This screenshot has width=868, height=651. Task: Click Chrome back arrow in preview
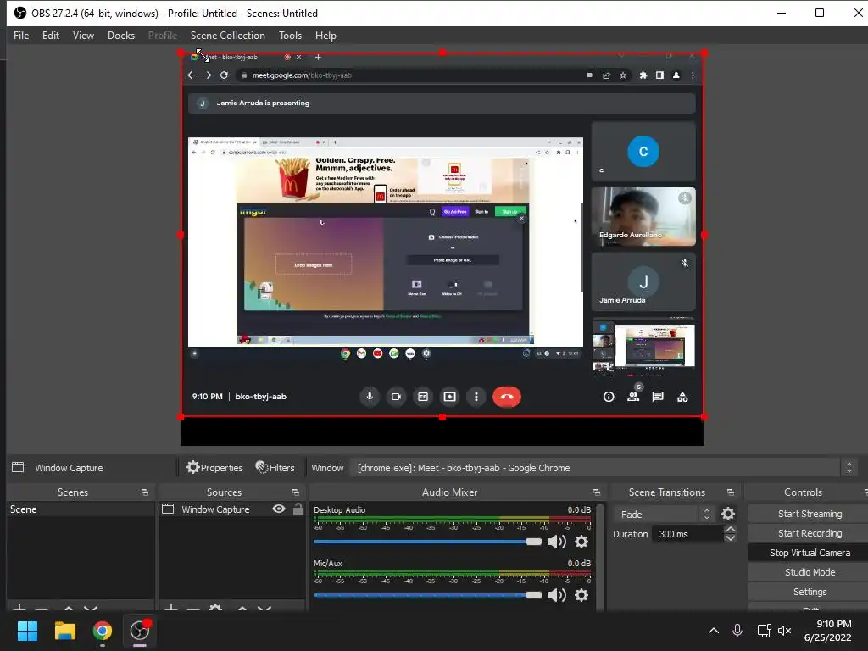[x=192, y=75]
